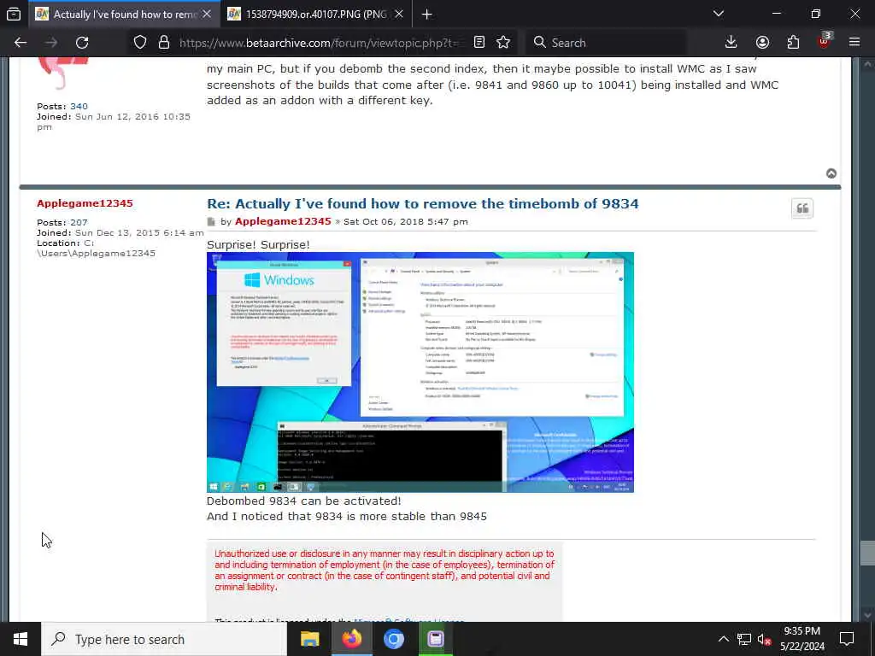Viewport: 875px width, 656px height.
Task: Jump to top using the up-arrow icon
Action: click(x=831, y=173)
